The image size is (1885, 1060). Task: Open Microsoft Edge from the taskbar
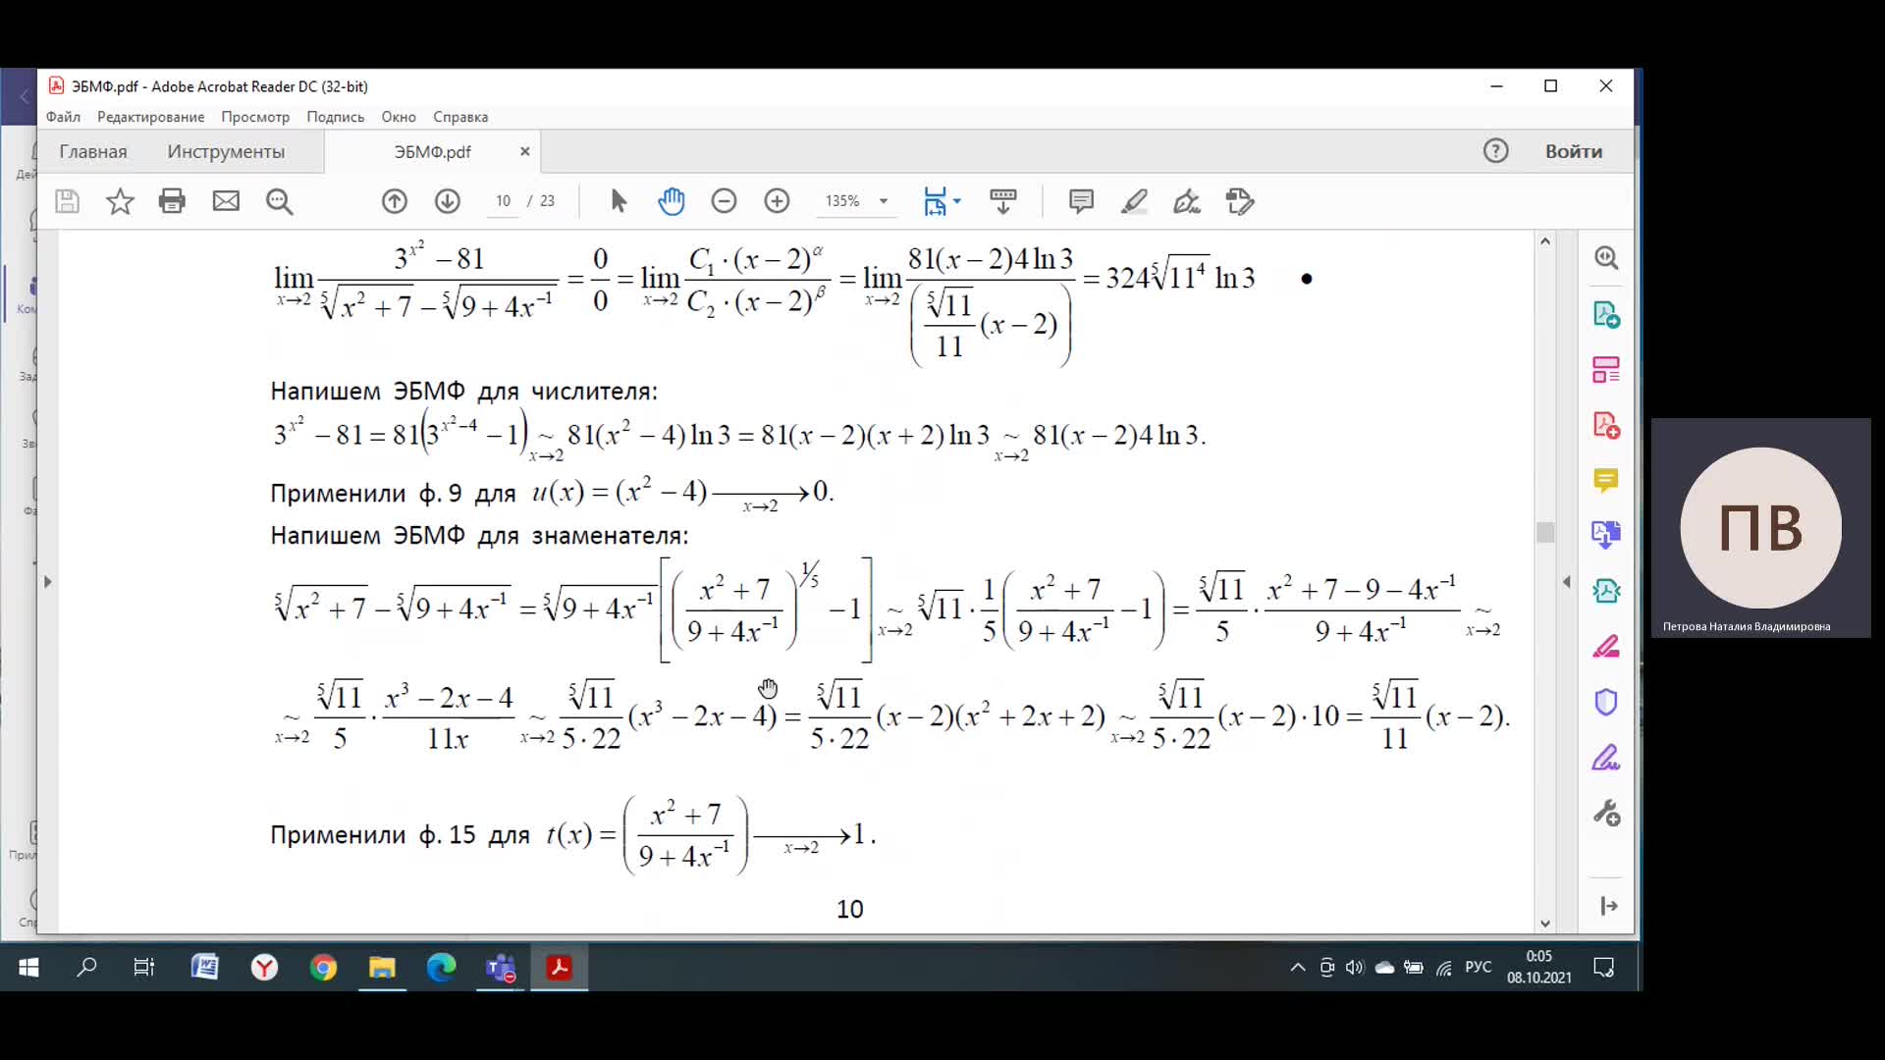(x=441, y=968)
